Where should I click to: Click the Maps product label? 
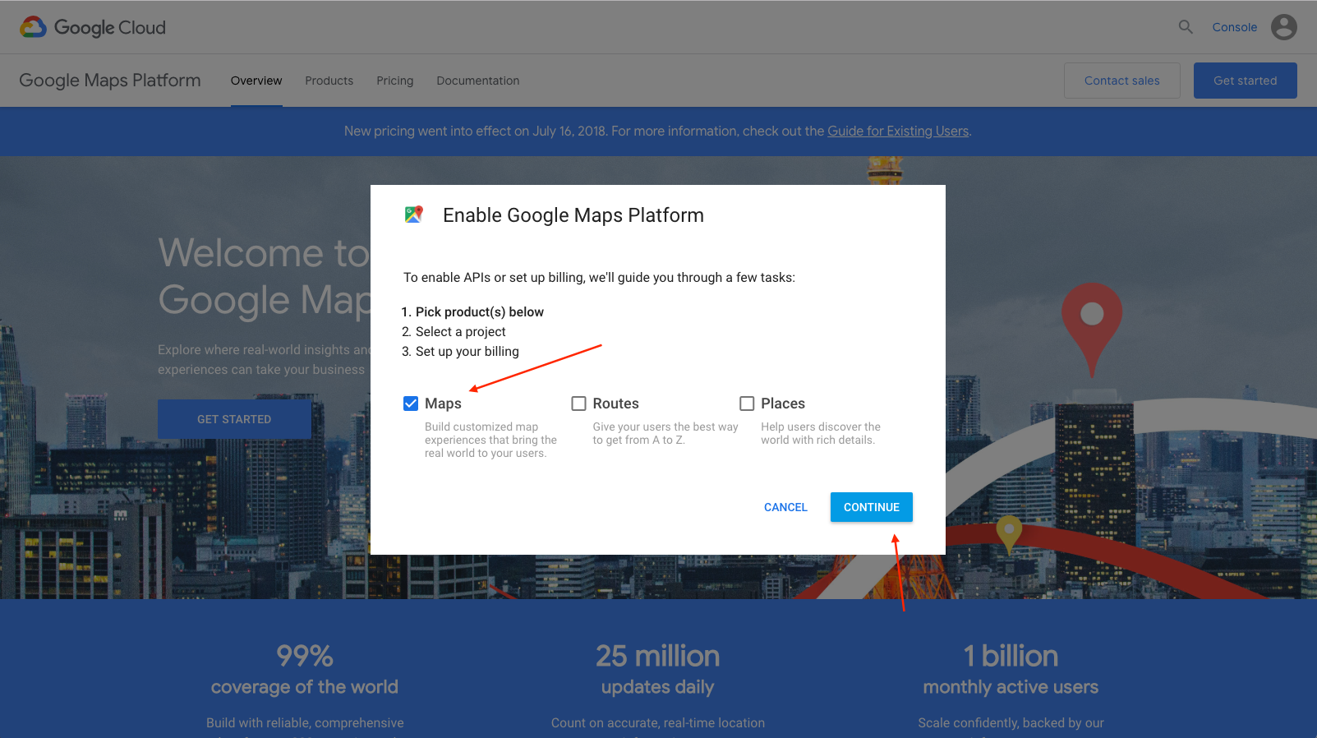pyautogui.click(x=443, y=404)
